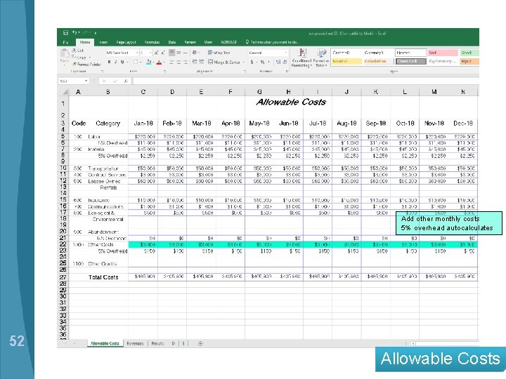
Task: Select the Total Costs cell
Action: coord(103,277)
